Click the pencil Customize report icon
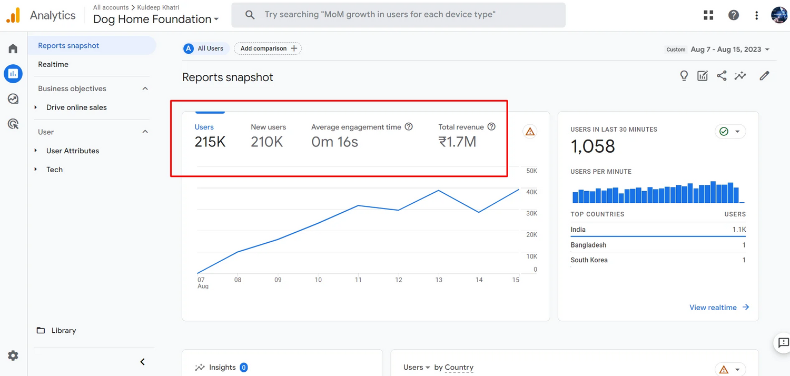 [764, 76]
